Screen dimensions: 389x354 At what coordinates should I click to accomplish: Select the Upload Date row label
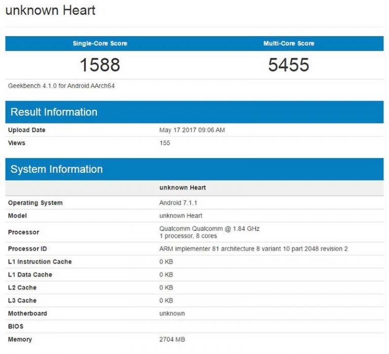pos(27,130)
